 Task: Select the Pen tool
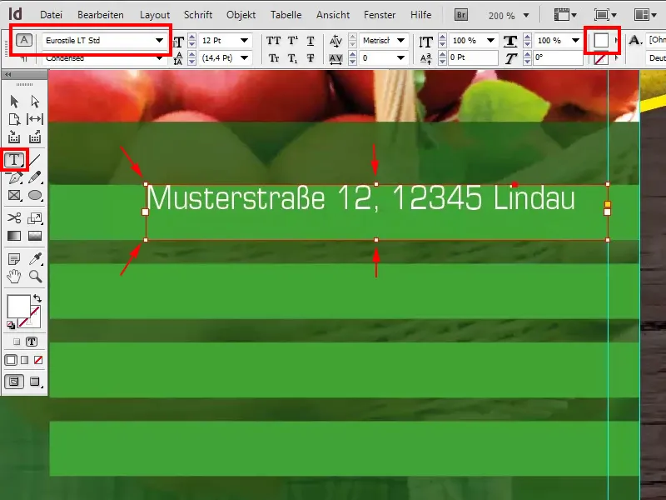click(14, 177)
